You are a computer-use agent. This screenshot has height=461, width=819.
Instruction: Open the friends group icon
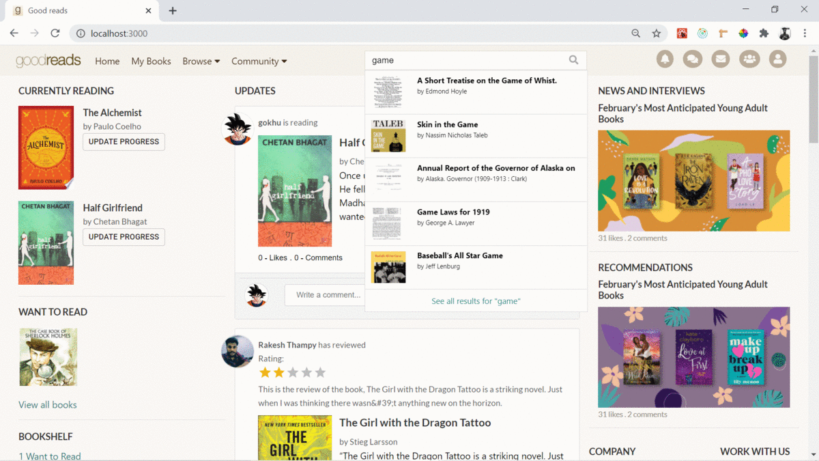pyautogui.click(x=749, y=59)
